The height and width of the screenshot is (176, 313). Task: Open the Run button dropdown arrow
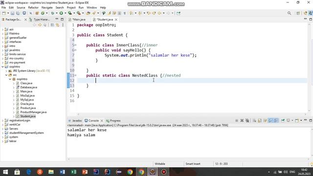point(65,13)
